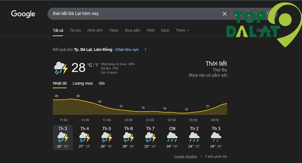
Task: Click the 24 degree point on the chart
Action: [x=100, y=101]
